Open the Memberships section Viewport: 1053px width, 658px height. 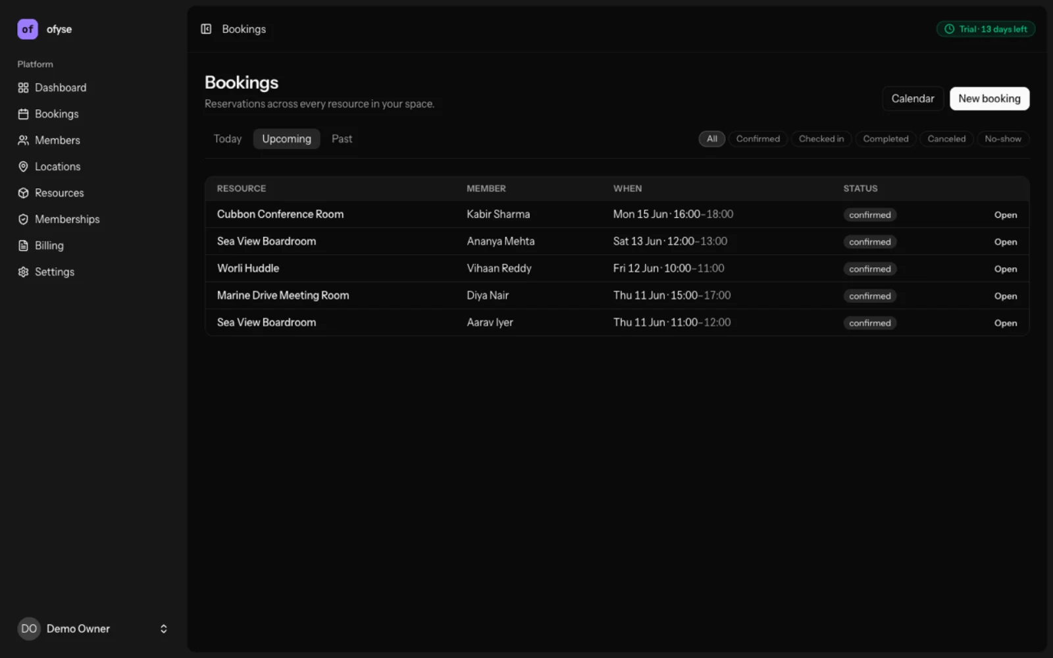tap(93, 219)
